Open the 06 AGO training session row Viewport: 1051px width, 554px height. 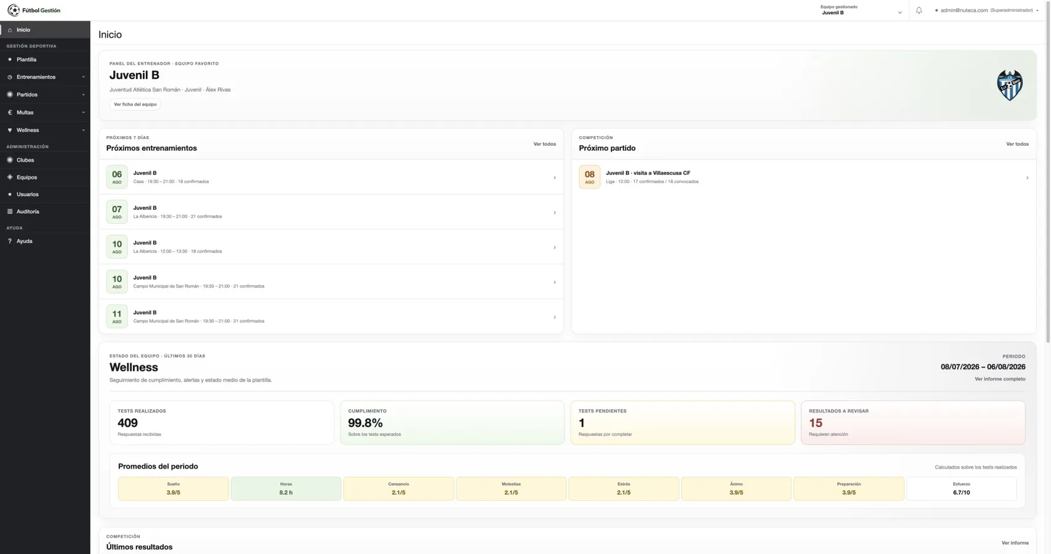(331, 177)
